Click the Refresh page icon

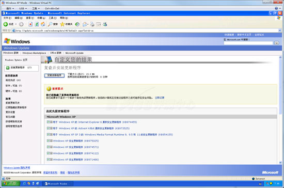point(37,24)
